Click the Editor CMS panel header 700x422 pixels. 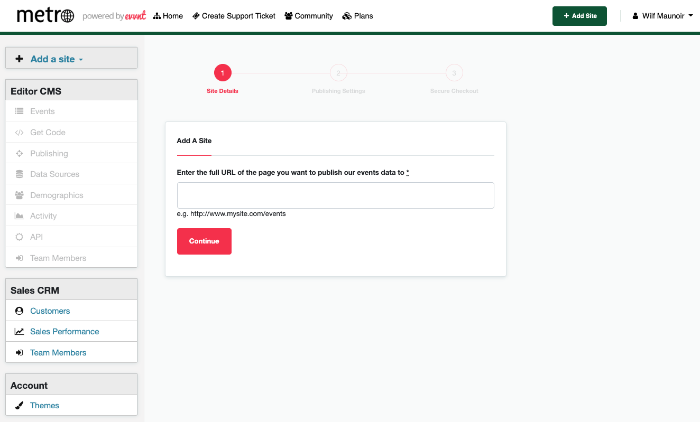point(71,90)
